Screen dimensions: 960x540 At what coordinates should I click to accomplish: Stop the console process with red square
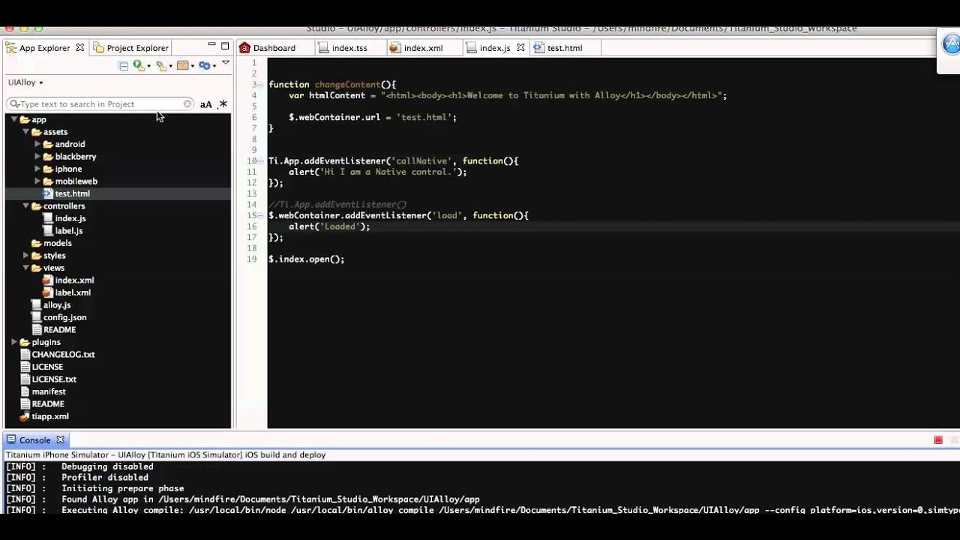pyautogui.click(x=938, y=440)
